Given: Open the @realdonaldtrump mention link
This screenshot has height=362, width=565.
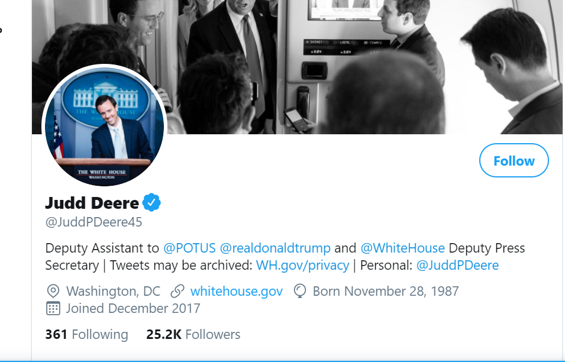Looking at the screenshot, I should (275, 248).
